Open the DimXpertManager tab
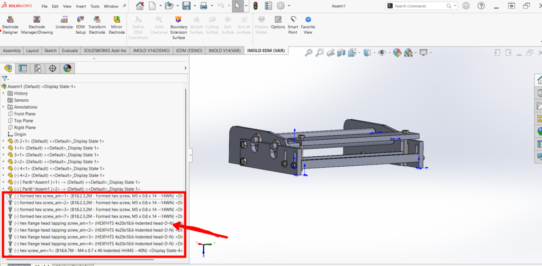This screenshot has width=542, height=266. 52,68
